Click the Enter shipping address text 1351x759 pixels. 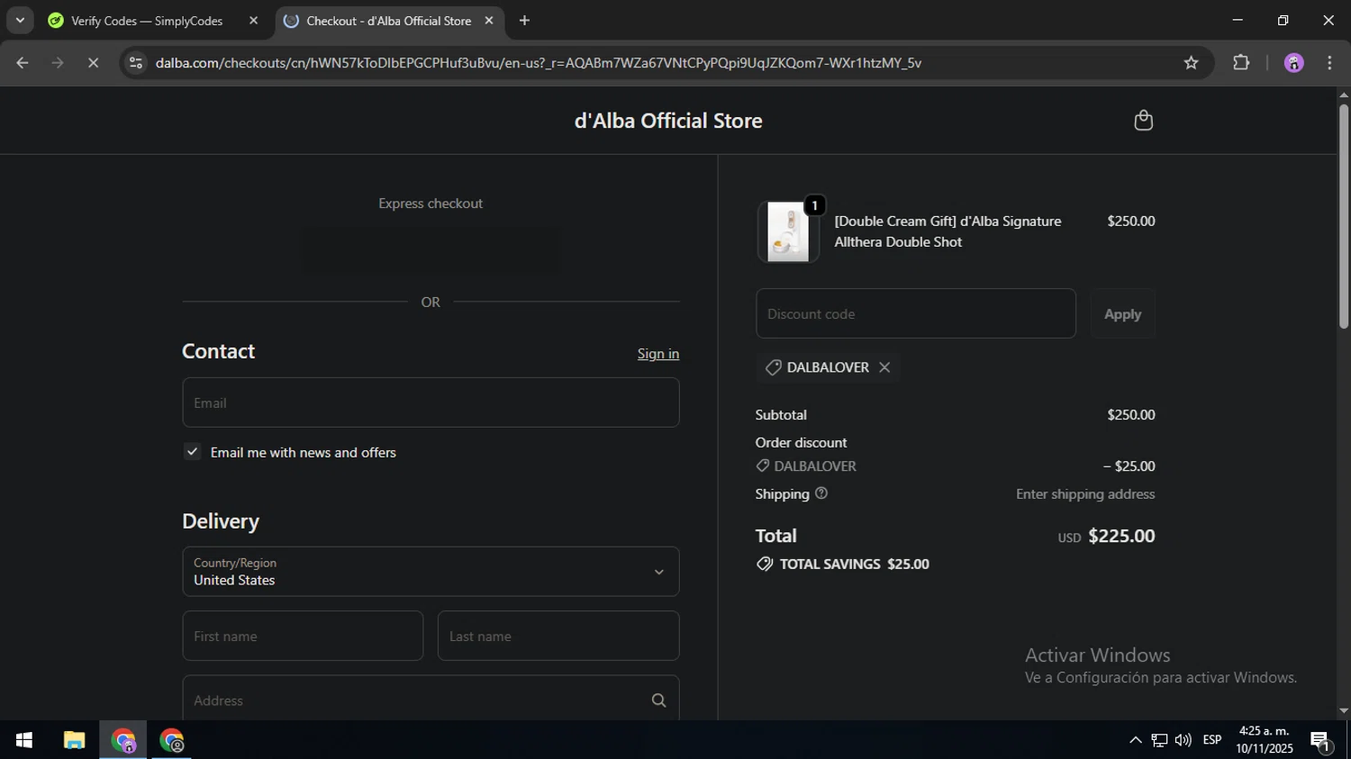[x=1085, y=494]
